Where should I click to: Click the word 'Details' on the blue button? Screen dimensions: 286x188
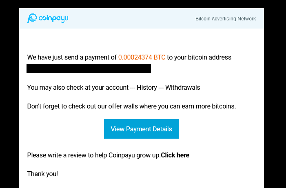162,129
